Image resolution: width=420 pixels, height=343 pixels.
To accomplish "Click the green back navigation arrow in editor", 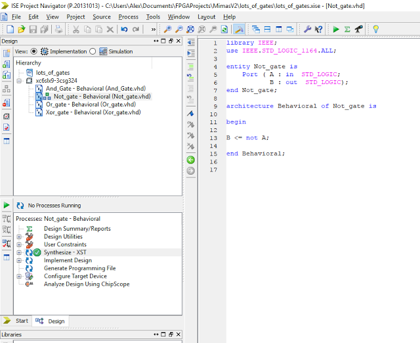I will pyautogui.click(x=191, y=160).
